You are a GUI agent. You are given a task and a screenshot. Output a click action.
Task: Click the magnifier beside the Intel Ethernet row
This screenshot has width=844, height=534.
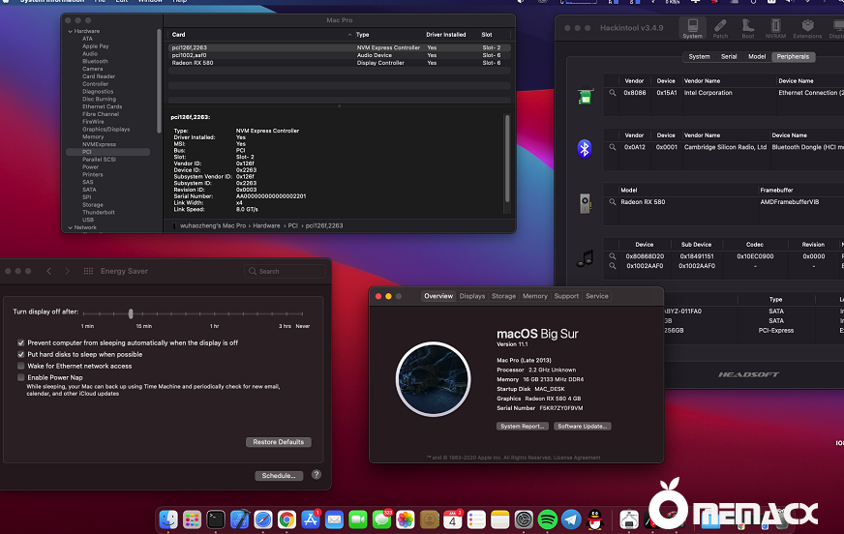(x=613, y=93)
